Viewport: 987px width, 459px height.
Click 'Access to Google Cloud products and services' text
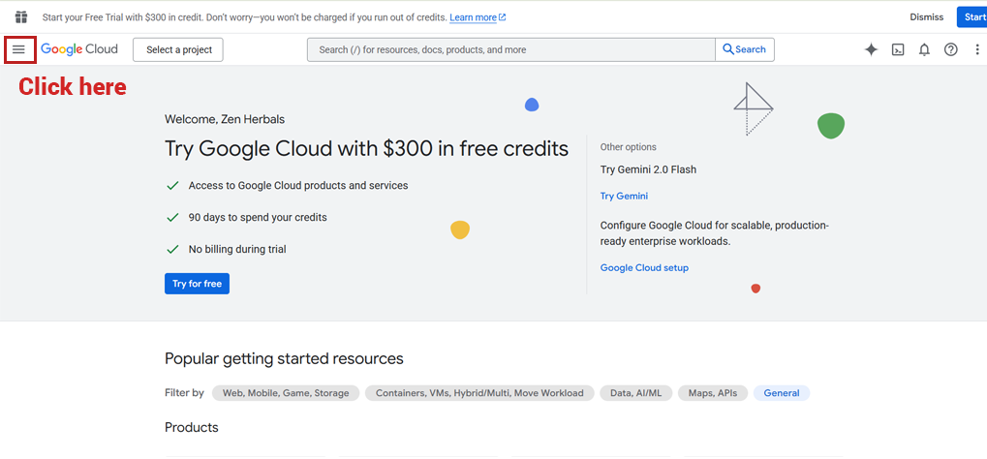tap(298, 186)
